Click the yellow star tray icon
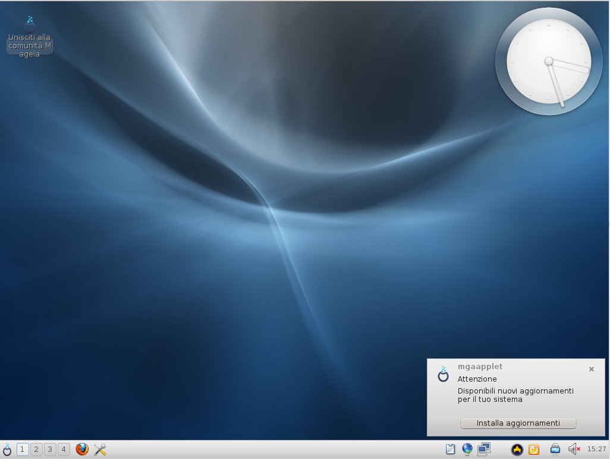This screenshot has width=610, height=459. pyautogui.click(x=517, y=449)
